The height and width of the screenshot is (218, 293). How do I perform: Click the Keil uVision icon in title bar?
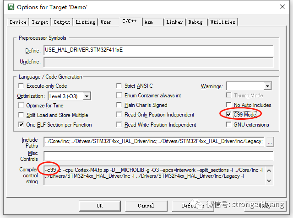click(x=11, y=7)
